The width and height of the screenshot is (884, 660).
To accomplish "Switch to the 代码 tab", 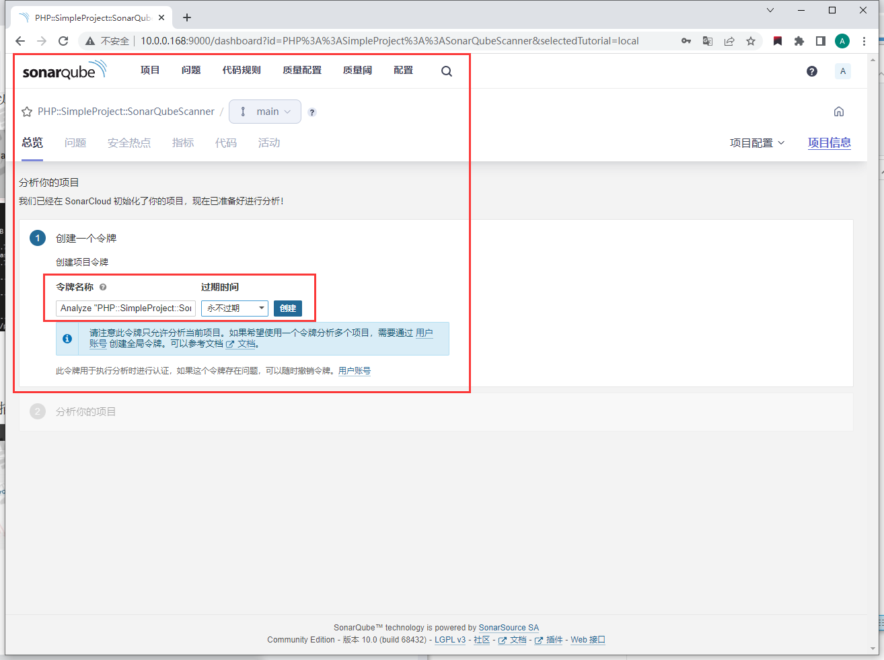I will [226, 142].
